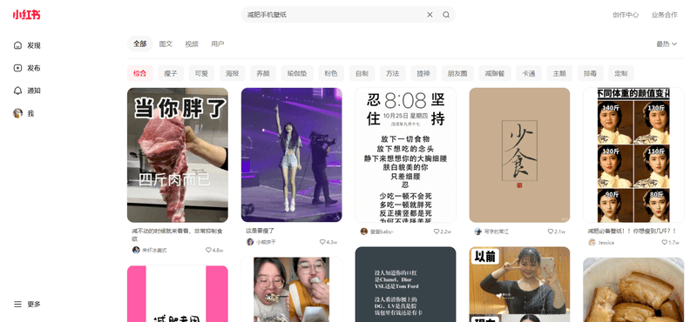Screen dimensions: 697x322
Task: Choose the 提神 filter chip
Action: [x=423, y=73]
